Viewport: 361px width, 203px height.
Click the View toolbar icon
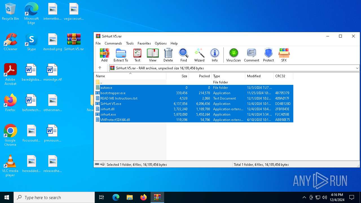pyautogui.click(x=153, y=55)
